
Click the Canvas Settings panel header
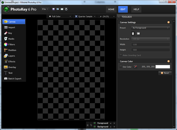coord(145,22)
